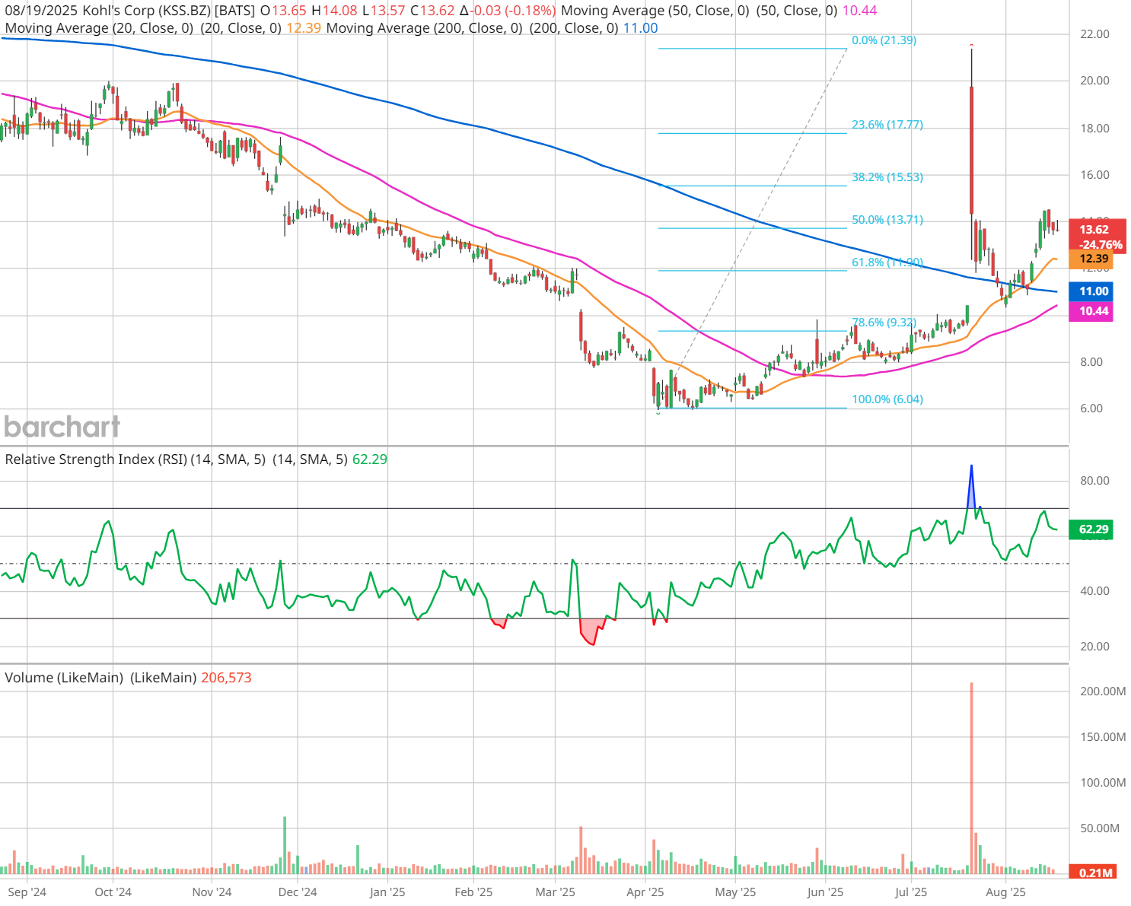This screenshot has height=906, width=1131.
Task: Click the 80.00 RSI axis label
Action: pyautogui.click(x=1094, y=481)
